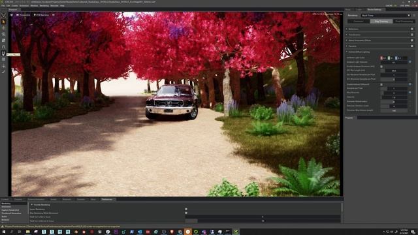The height and width of the screenshot is (235, 418).
Task: Open Task View from taskbar
Action: tap(20, 232)
